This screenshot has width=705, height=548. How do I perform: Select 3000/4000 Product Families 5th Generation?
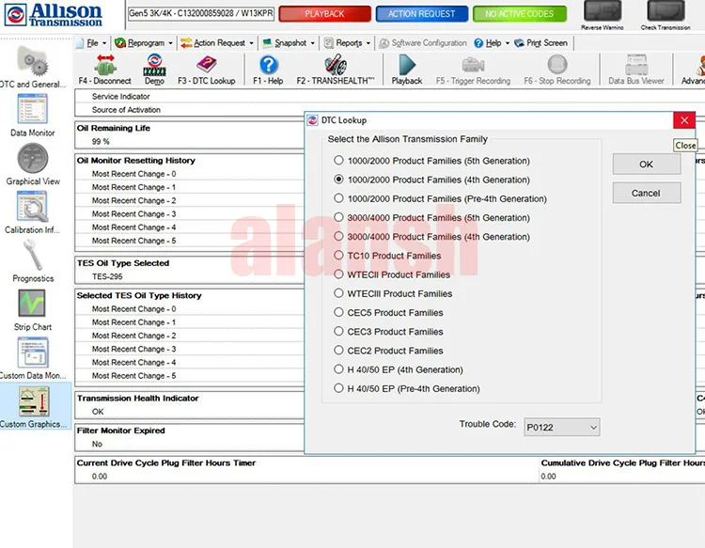point(338,217)
